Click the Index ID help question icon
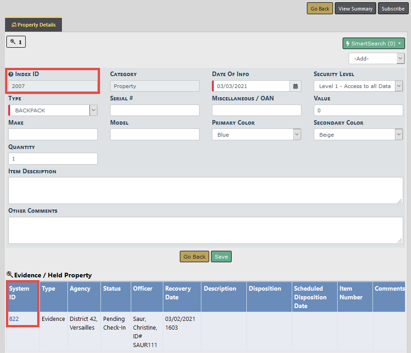This screenshot has width=411, height=353. pos(11,74)
